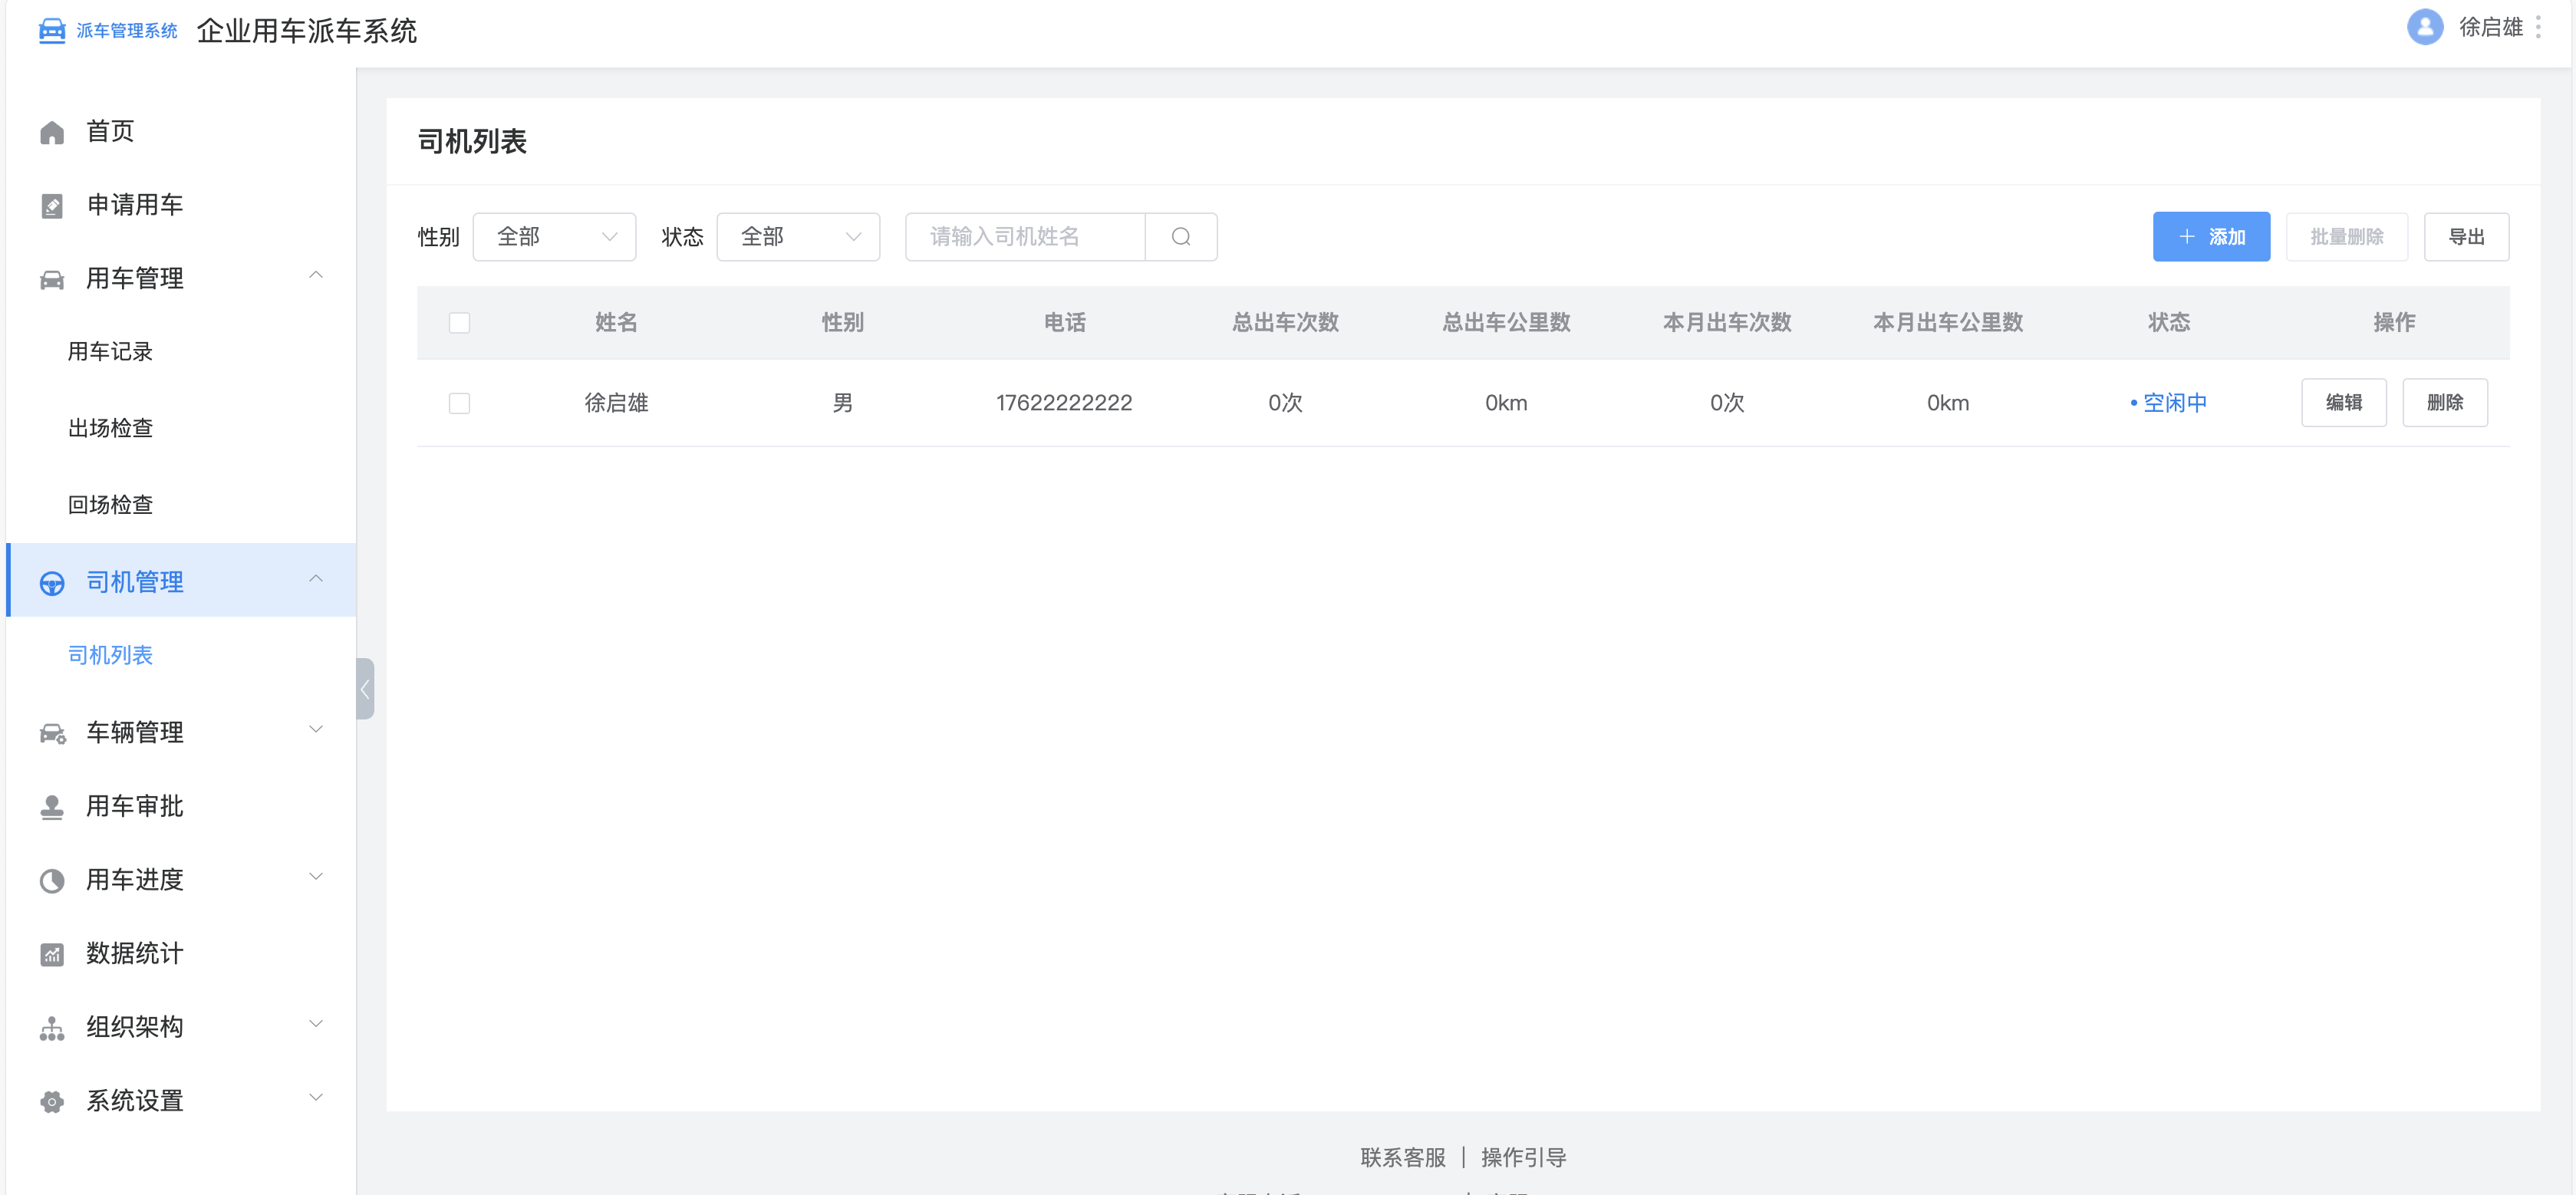Screen dimensions: 2576x1195
Task: Click the 用车进度 progress pie icon
Action: (52, 881)
